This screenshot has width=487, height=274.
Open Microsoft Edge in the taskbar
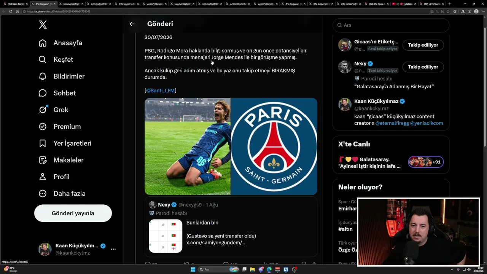[269, 269]
